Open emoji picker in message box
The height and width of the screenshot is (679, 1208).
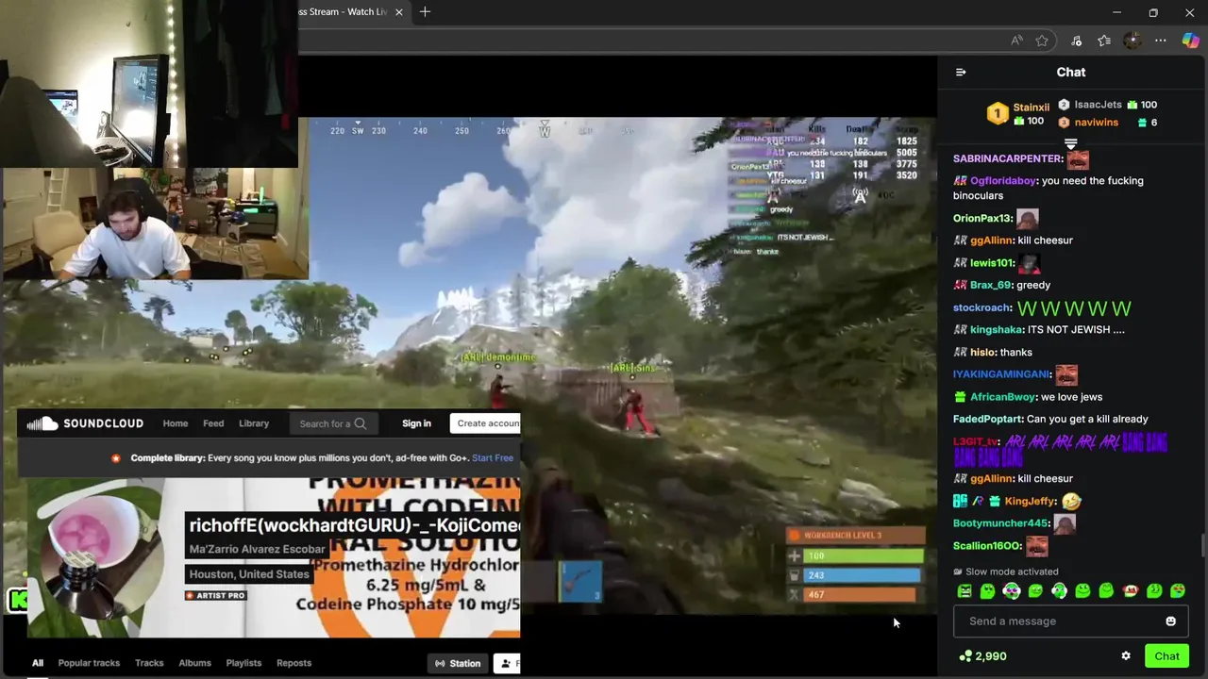pyautogui.click(x=1170, y=621)
